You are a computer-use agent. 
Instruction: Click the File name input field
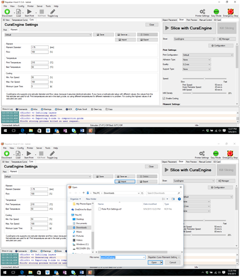123,257
